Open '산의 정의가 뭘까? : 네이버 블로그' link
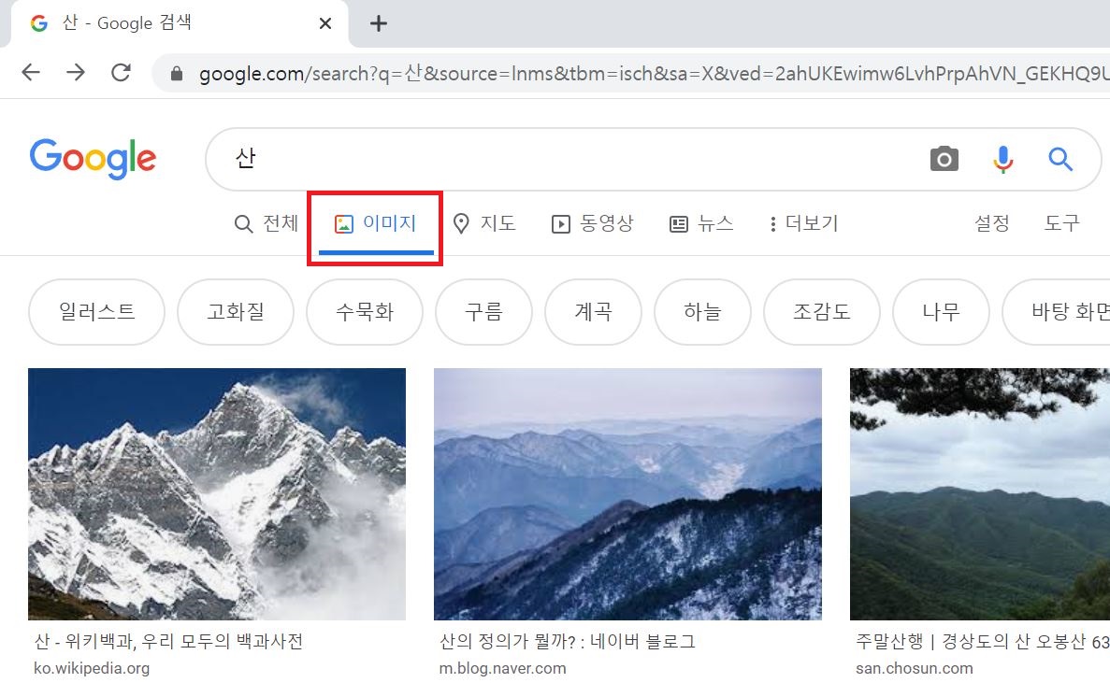This screenshot has height=683, width=1110. pyautogui.click(x=567, y=641)
